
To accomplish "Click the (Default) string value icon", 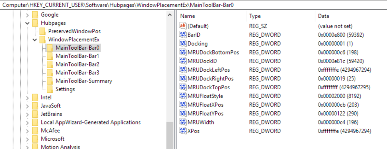I will 183,26.
